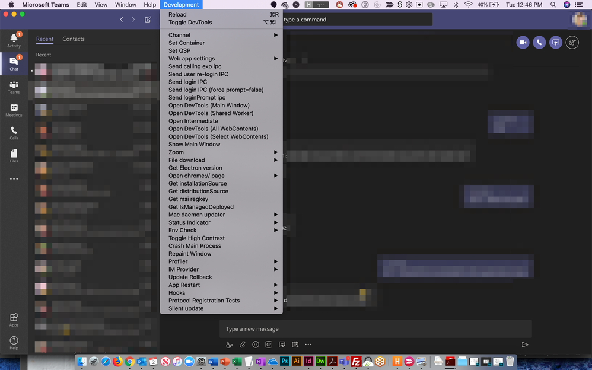592x370 pixels.
Task: Open the Apps store icon
Action: point(14,320)
